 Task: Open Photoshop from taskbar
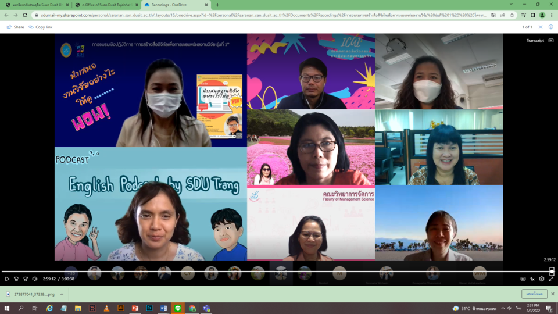pos(149,308)
